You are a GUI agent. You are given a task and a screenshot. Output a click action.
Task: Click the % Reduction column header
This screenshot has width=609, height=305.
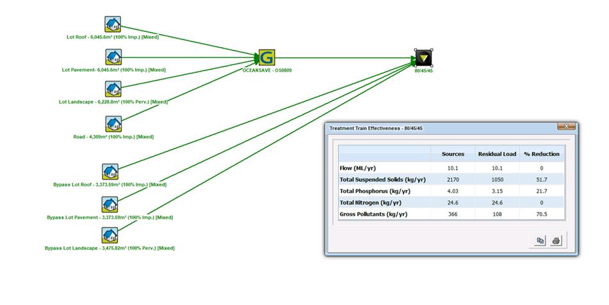click(x=541, y=154)
